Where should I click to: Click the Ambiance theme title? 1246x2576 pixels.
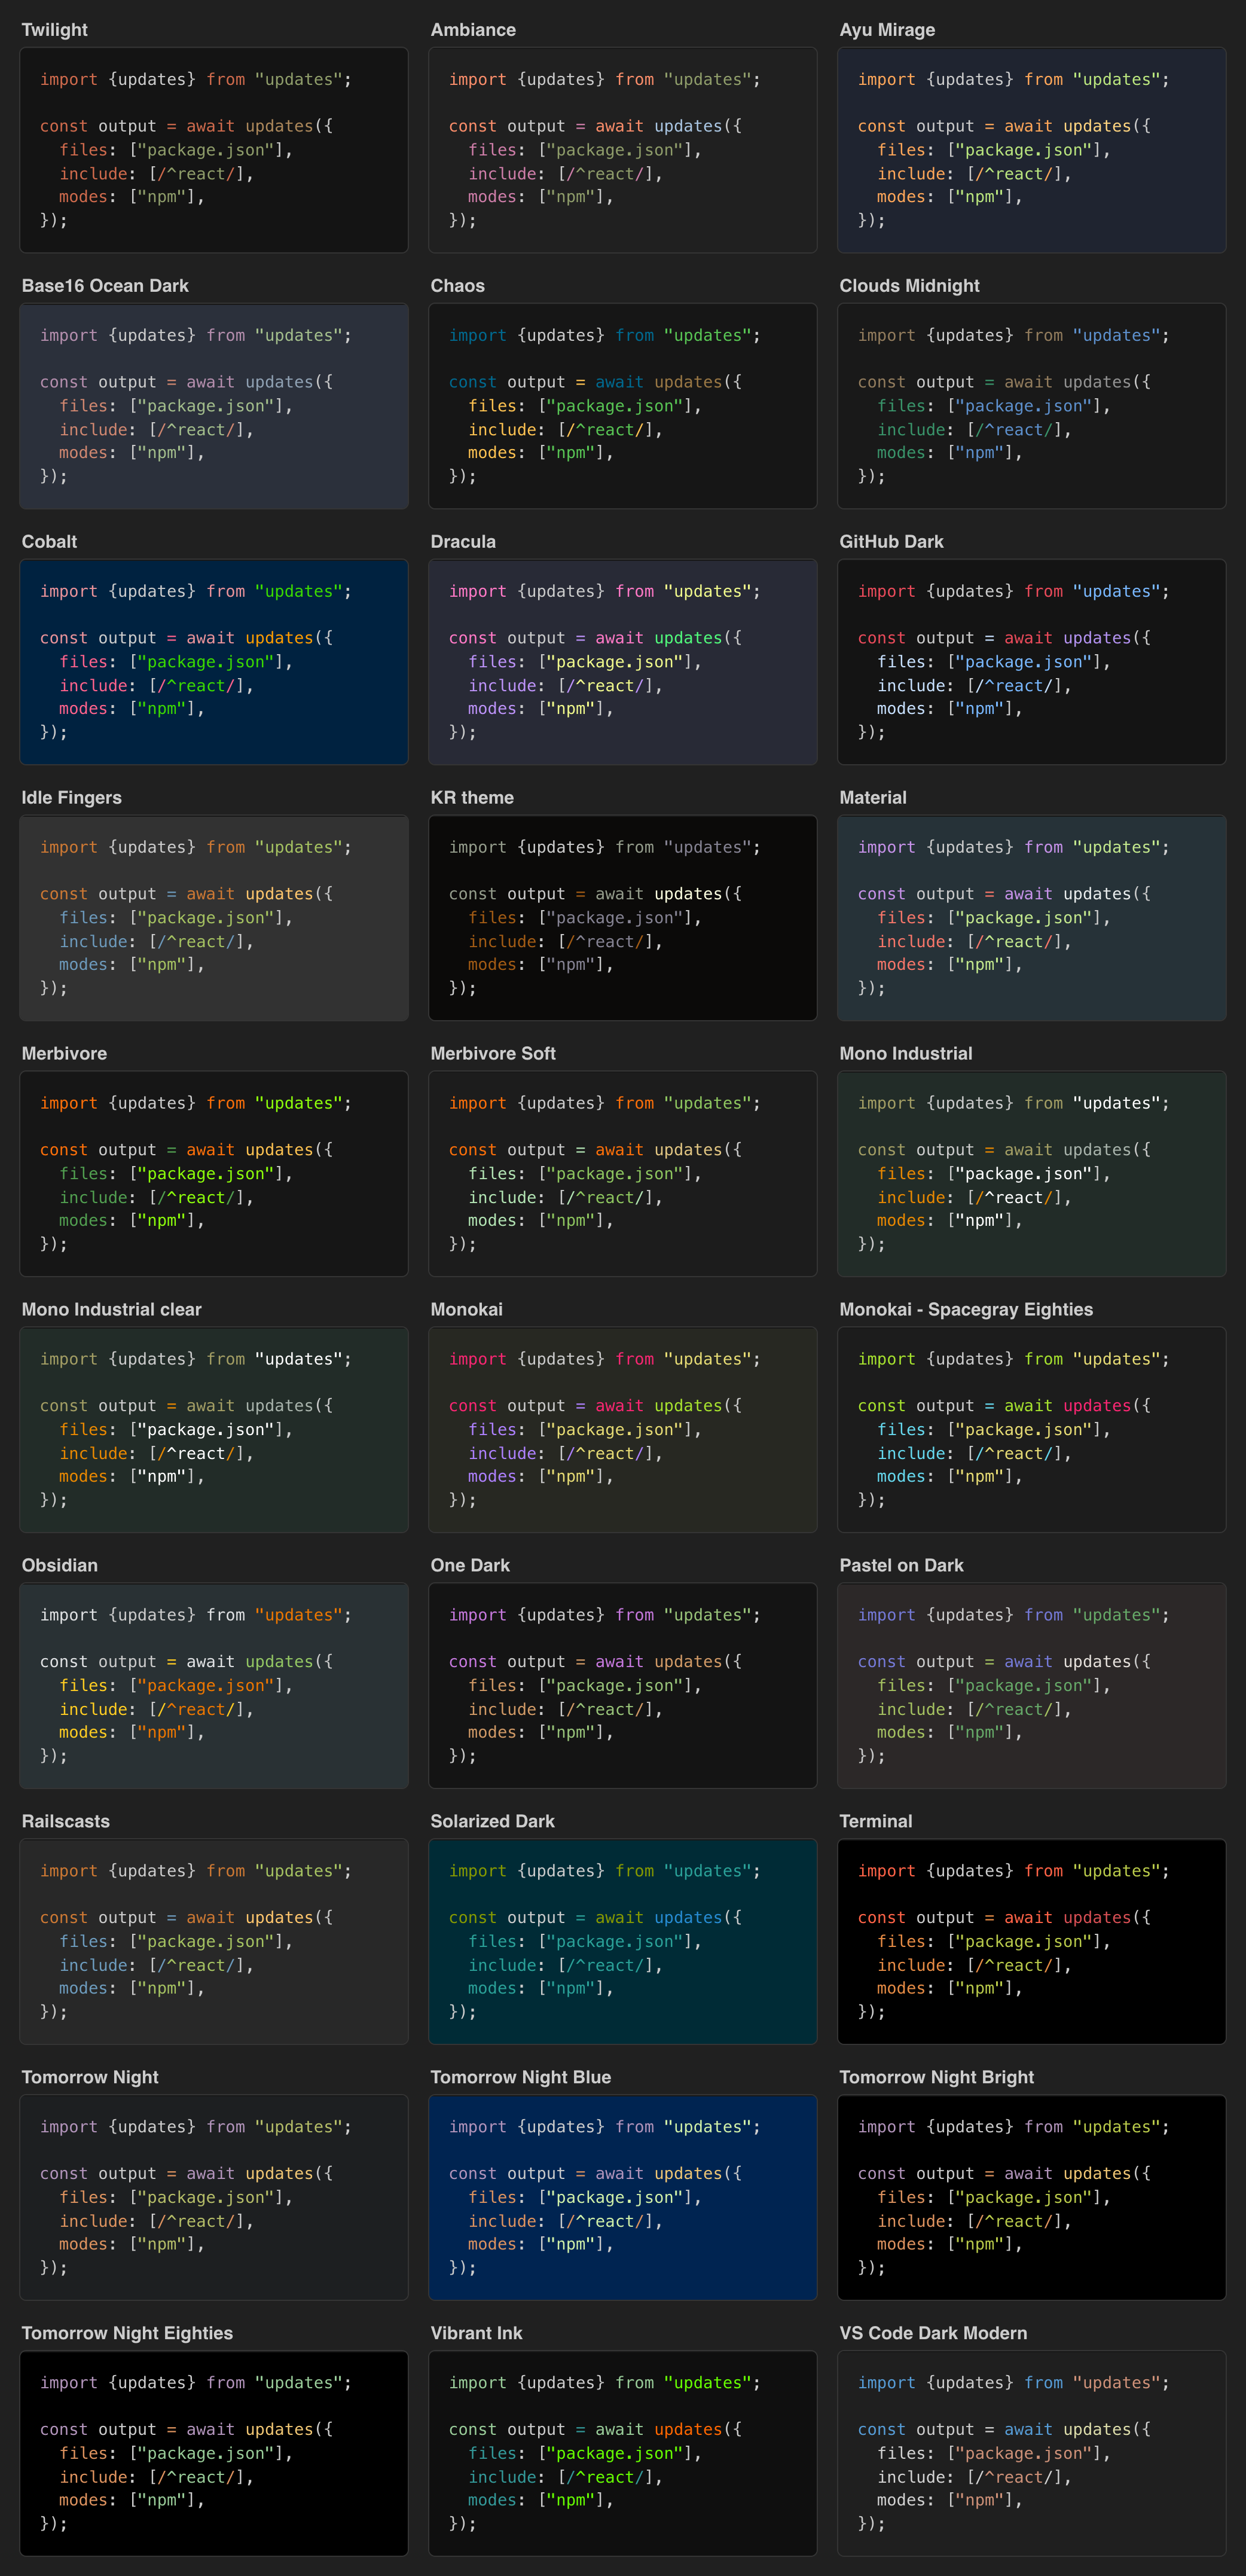point(473,30)
